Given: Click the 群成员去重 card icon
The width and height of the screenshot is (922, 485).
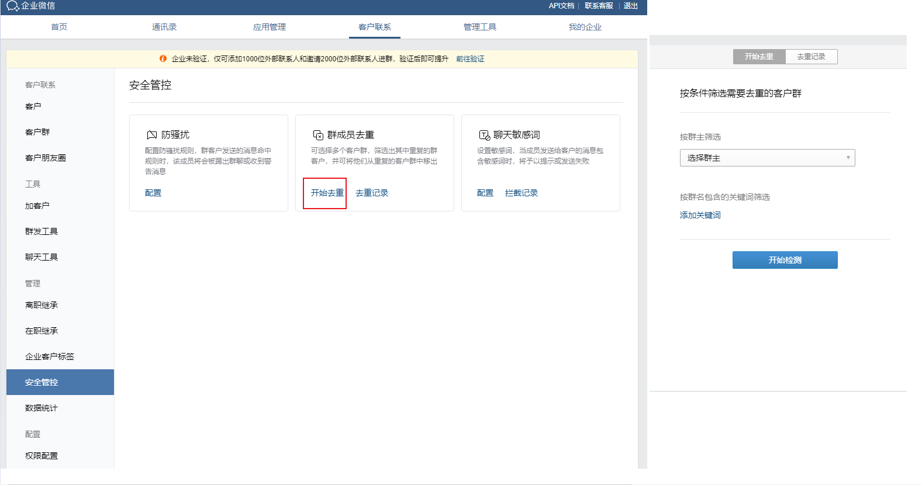Looking at the screenshot, I should click(x=318, y=135).
